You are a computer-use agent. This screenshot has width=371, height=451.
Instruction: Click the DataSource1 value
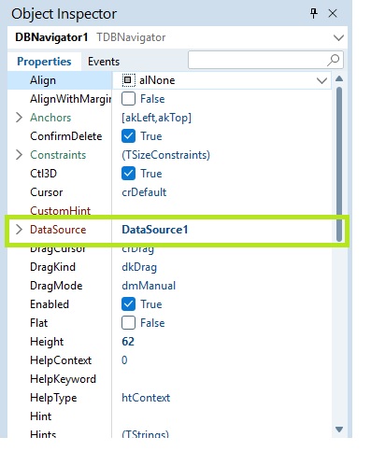(x=155, y=230)
